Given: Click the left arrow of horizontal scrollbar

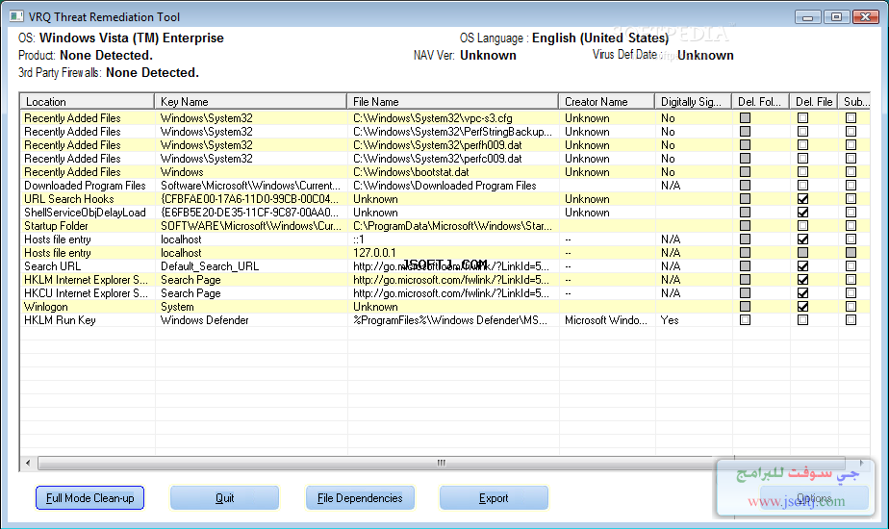Looking at the screenshot, I should click(28, 464).
